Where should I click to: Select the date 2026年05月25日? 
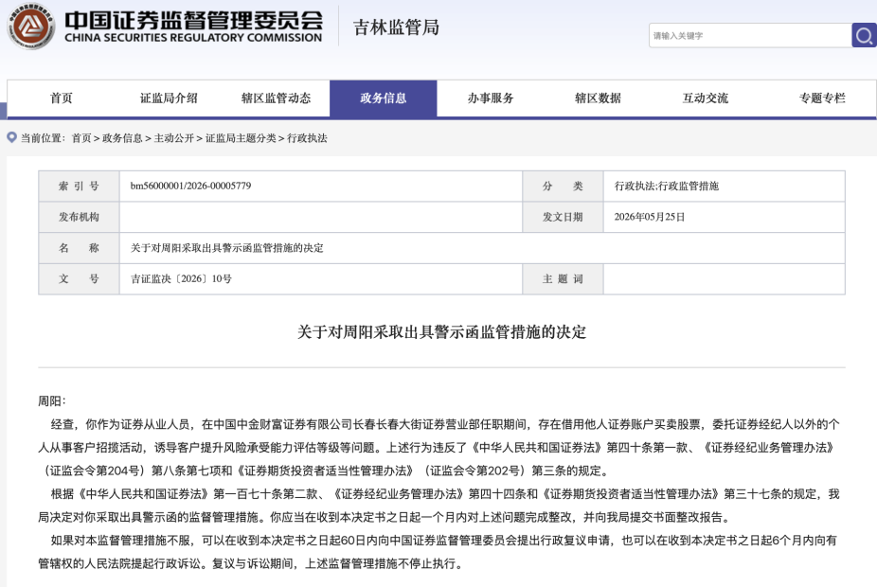[x=650, y=217]
